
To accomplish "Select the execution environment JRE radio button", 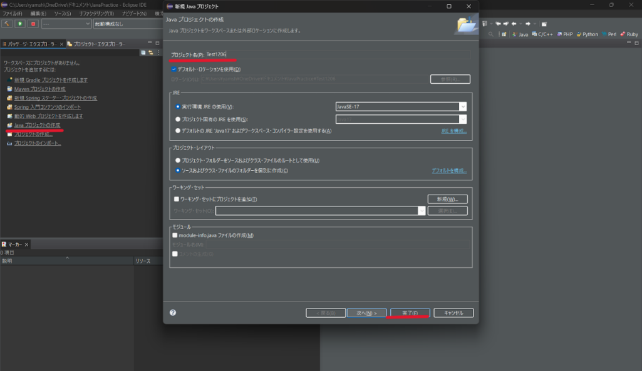I will [x=178, y=107].
